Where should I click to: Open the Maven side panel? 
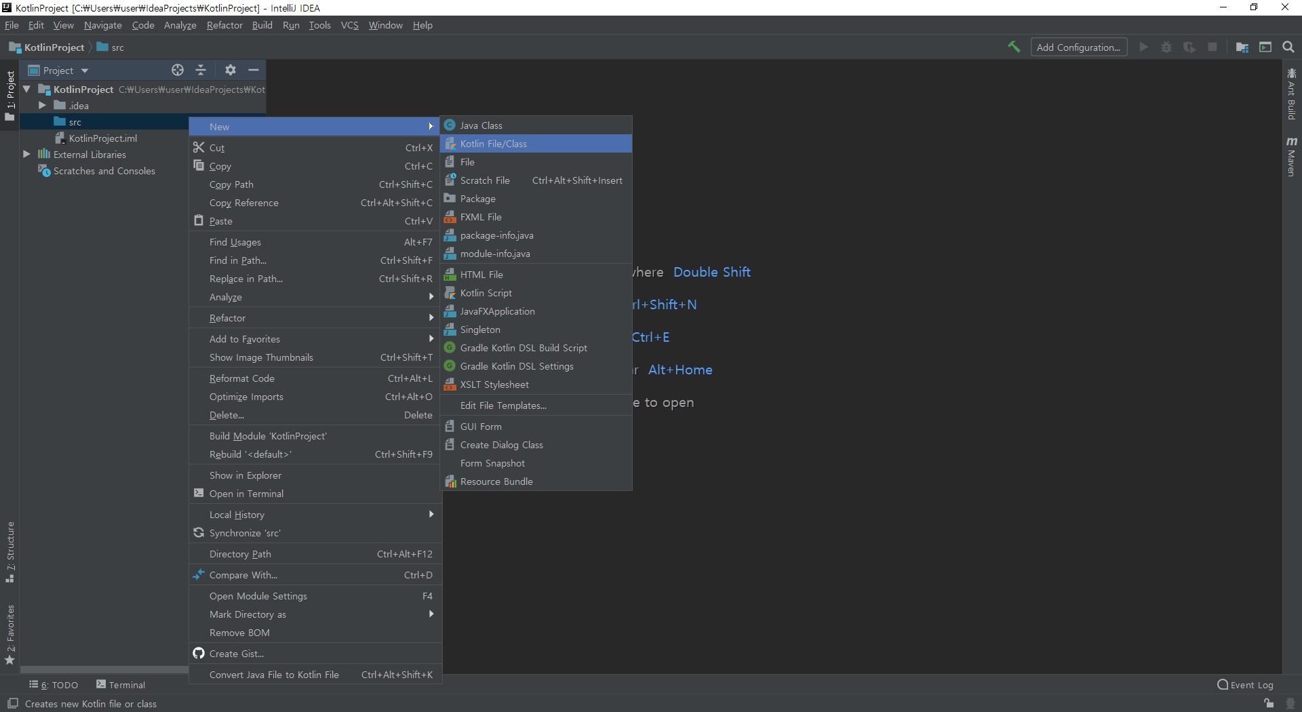1292,157
